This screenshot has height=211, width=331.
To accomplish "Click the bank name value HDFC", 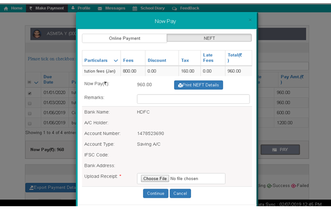I will coord(143,112).
